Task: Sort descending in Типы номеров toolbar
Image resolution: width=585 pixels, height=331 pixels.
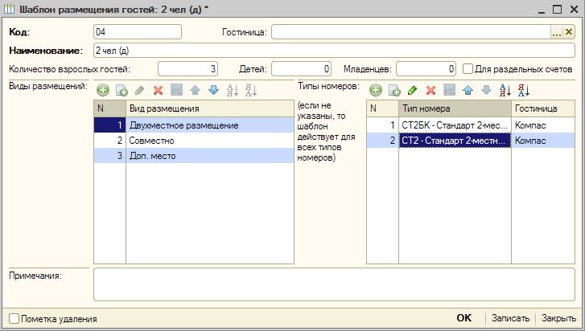Action: (x=523, y=90)
